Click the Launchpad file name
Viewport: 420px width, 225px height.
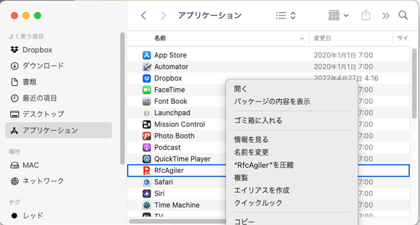[172, 113]
